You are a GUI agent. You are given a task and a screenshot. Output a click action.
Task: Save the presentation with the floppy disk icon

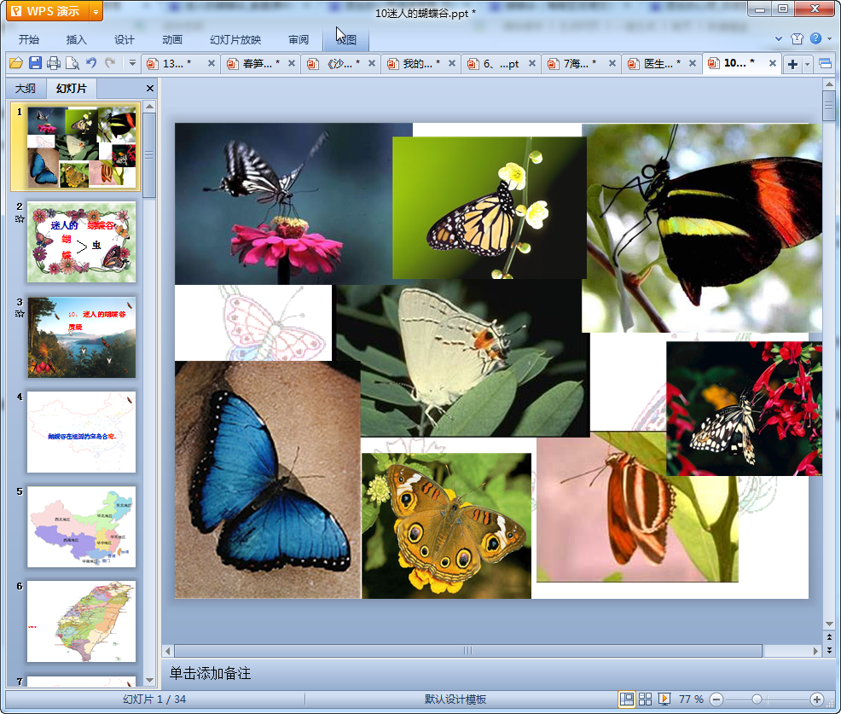click(35, 63)
